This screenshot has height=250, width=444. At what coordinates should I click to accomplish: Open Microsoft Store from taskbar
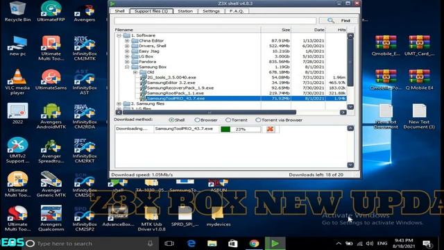[233, 244]
